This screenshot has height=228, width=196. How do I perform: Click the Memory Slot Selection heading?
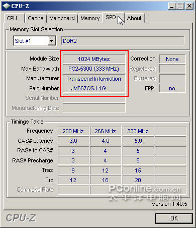36,29
